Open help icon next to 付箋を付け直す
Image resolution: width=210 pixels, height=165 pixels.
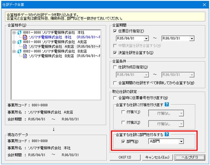click(x=167, y=104)
